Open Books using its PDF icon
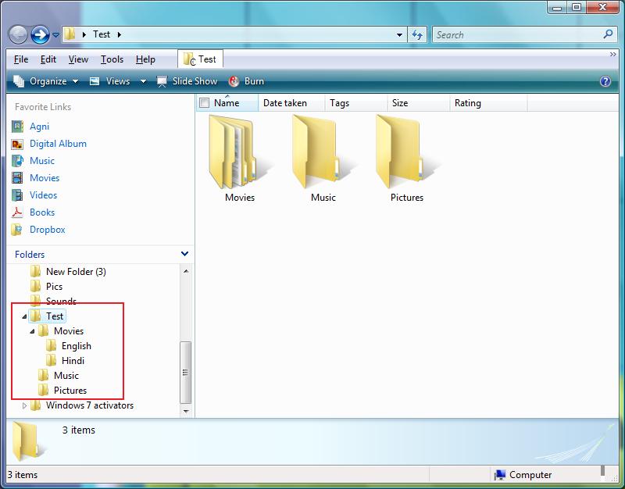Screen dimensions: 625x489 pyautogui.click(x=17, y=212)
